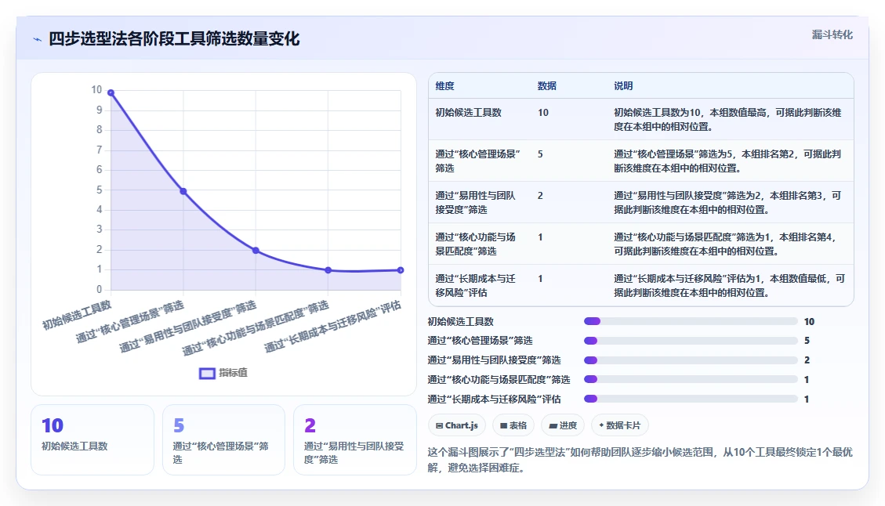Select the 表格 tag chip
The width and height of the screenshot is (885, 506).
(513, 425)
